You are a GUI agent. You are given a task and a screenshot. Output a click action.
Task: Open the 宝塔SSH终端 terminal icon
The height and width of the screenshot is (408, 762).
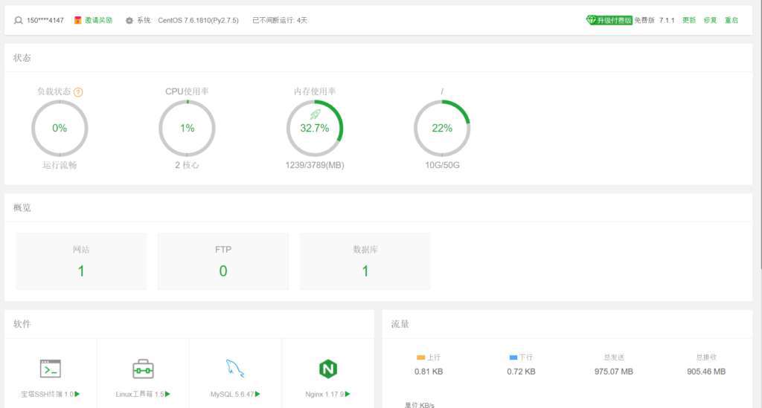[x=51, y=369]
